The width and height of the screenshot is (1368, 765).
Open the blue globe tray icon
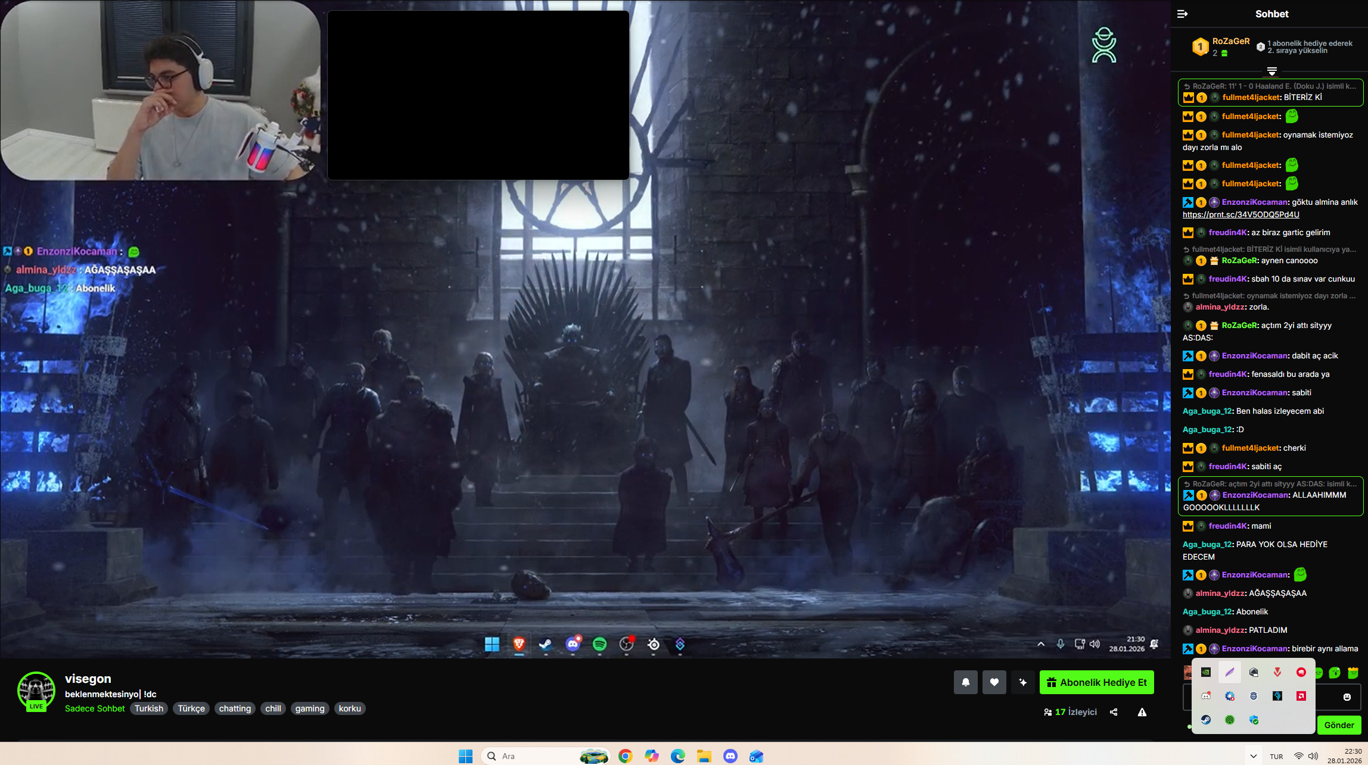point(1254,696)
